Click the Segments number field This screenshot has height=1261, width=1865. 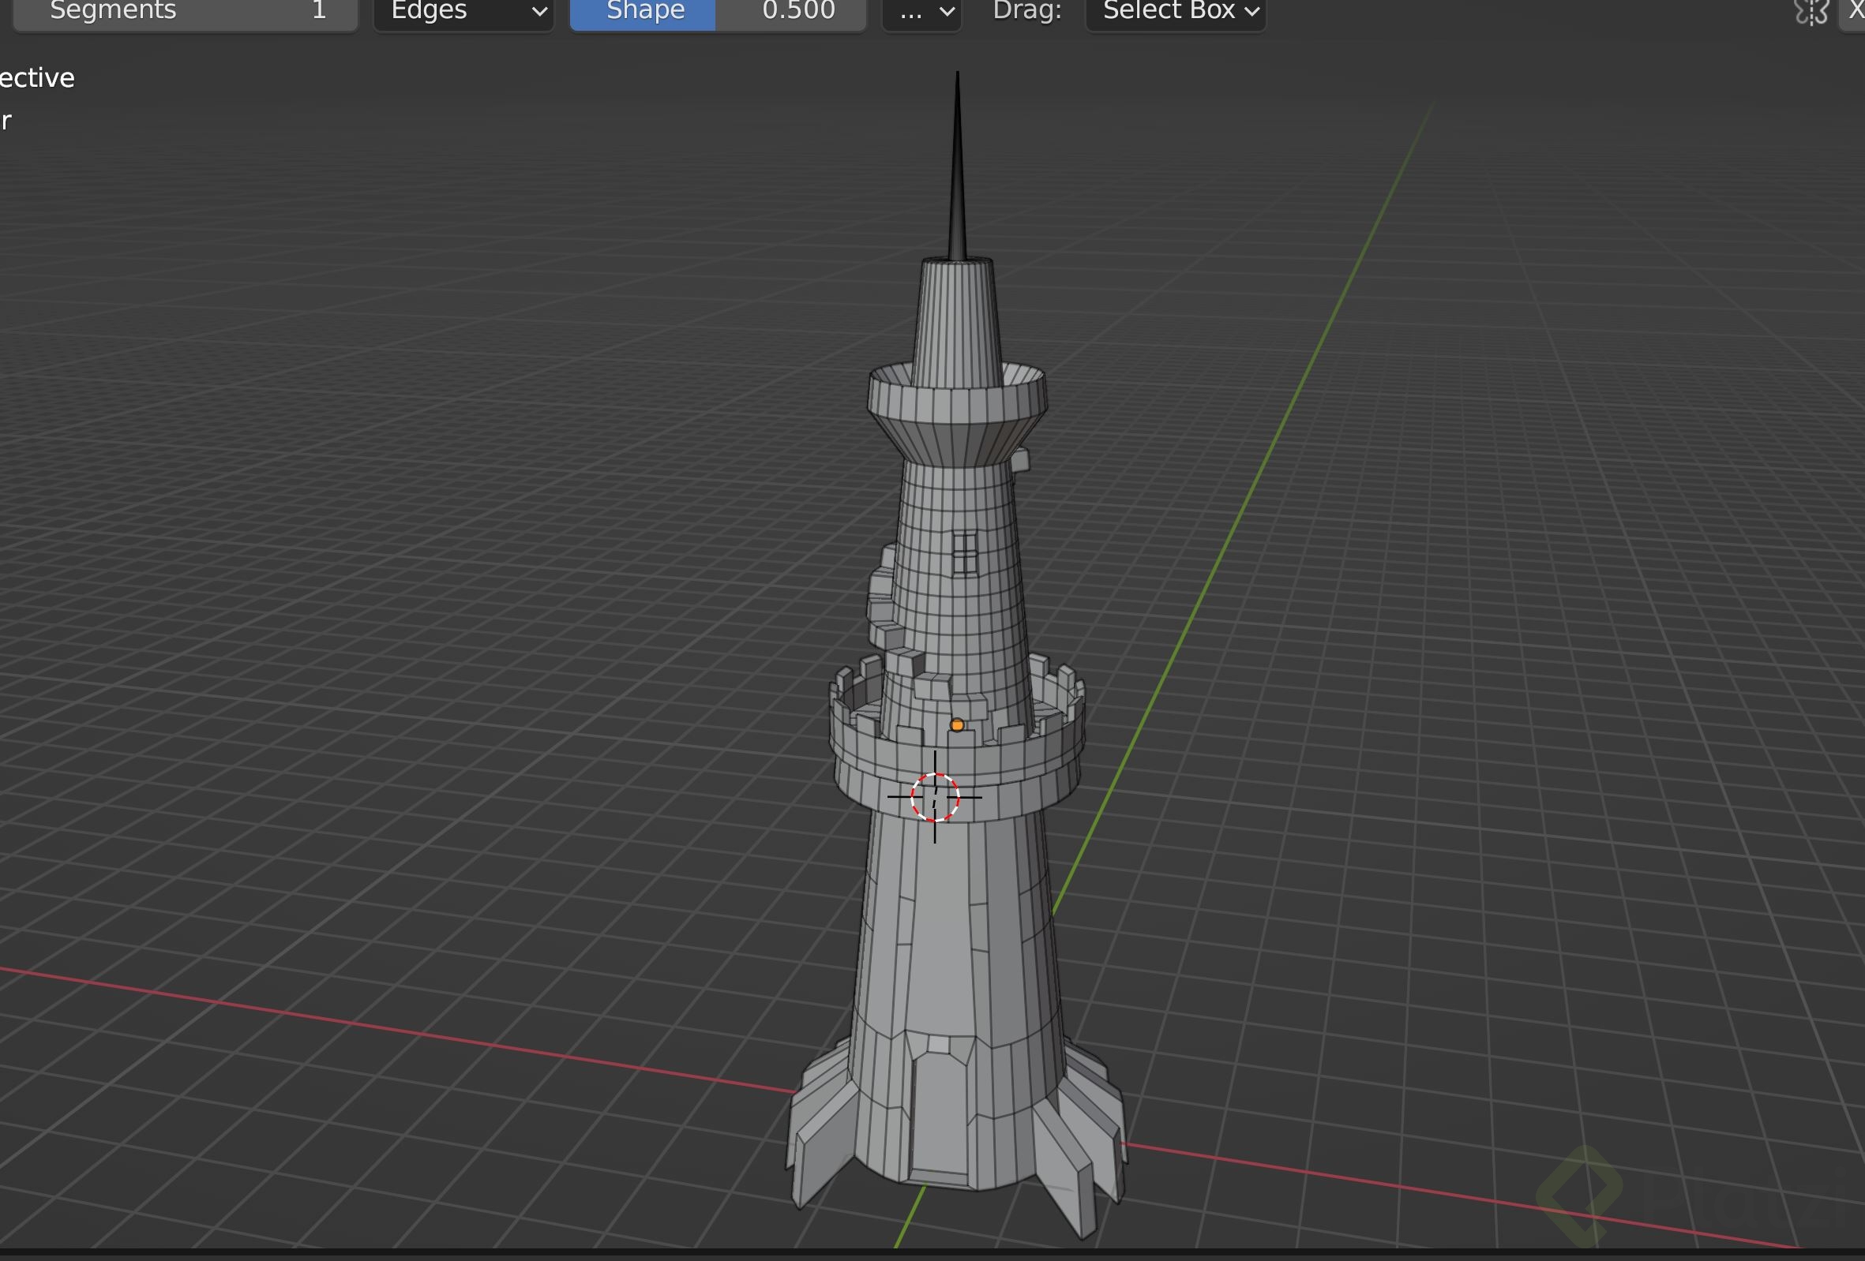pyautogui.click(x=186, y=11)
